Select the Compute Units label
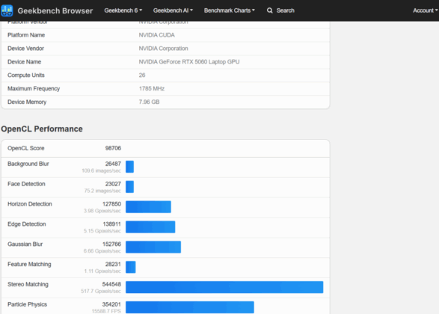This screenshot has width=439, height=314. click(26, 75)
